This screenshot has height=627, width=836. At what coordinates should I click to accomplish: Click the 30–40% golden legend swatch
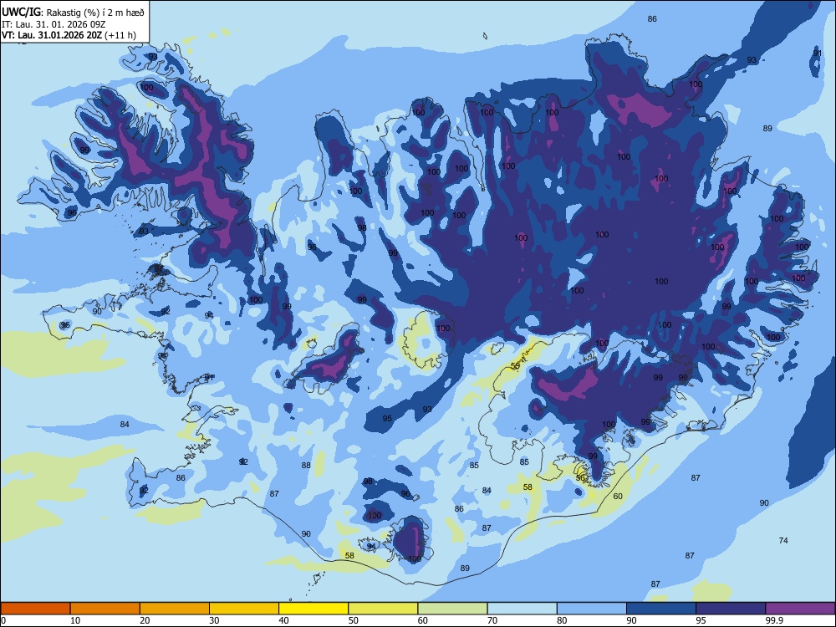pyautogui.click(x=244, y=609)
